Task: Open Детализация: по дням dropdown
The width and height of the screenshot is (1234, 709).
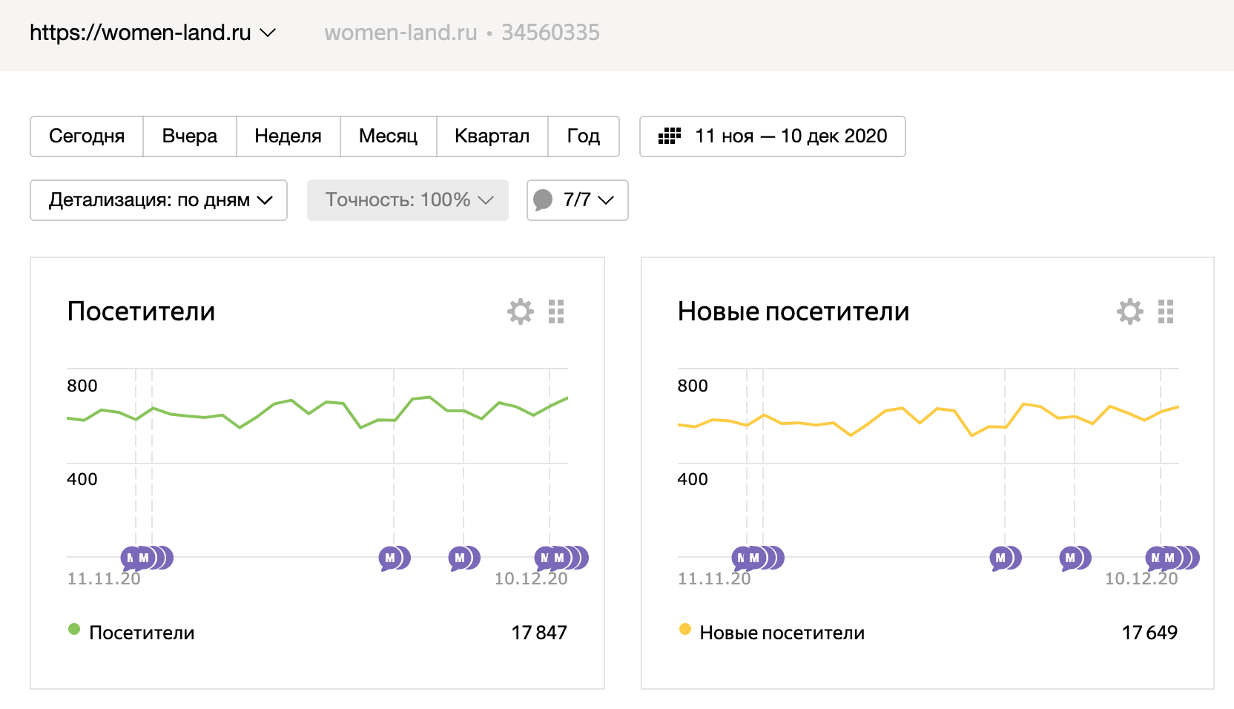Action: pos(159,200)
